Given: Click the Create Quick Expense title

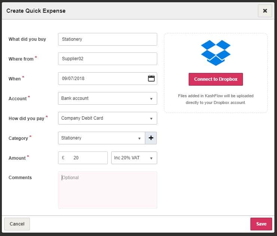Looking at the screenshot, I should point(36,11).
